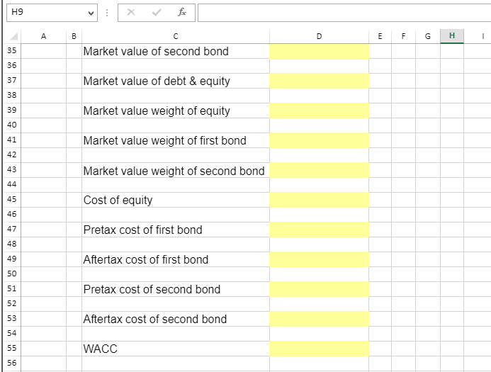
Task: Select row 37 header
Action: (x=12, y=81)
